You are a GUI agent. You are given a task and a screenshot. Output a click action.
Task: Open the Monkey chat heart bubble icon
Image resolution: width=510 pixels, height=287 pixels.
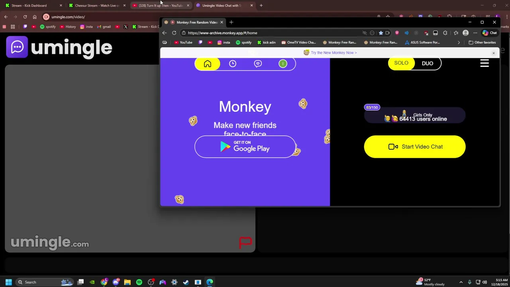[258, 64]
